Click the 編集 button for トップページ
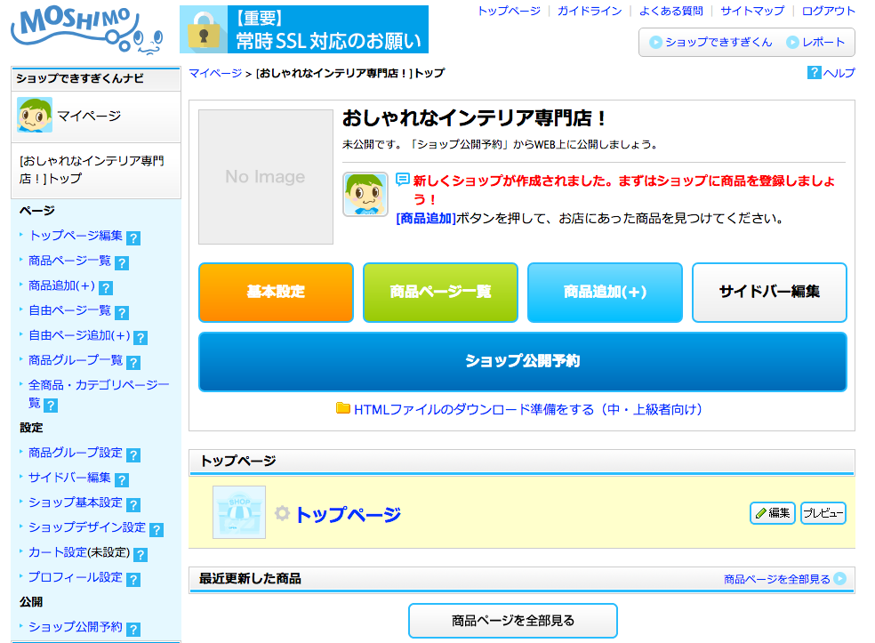The image size is (875, 643). click(x=772, y=513)
